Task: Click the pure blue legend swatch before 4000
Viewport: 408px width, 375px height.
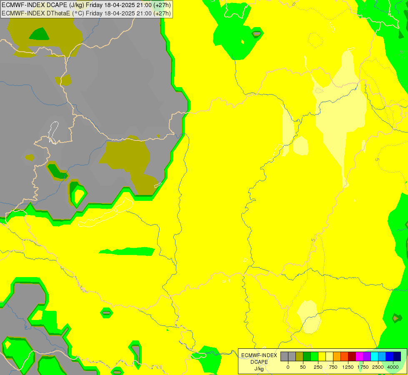Action: pyautogui.click(x=390, y=356)
